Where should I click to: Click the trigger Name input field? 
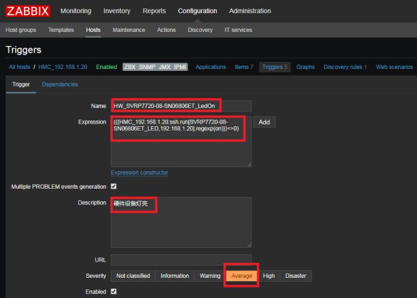181,106
